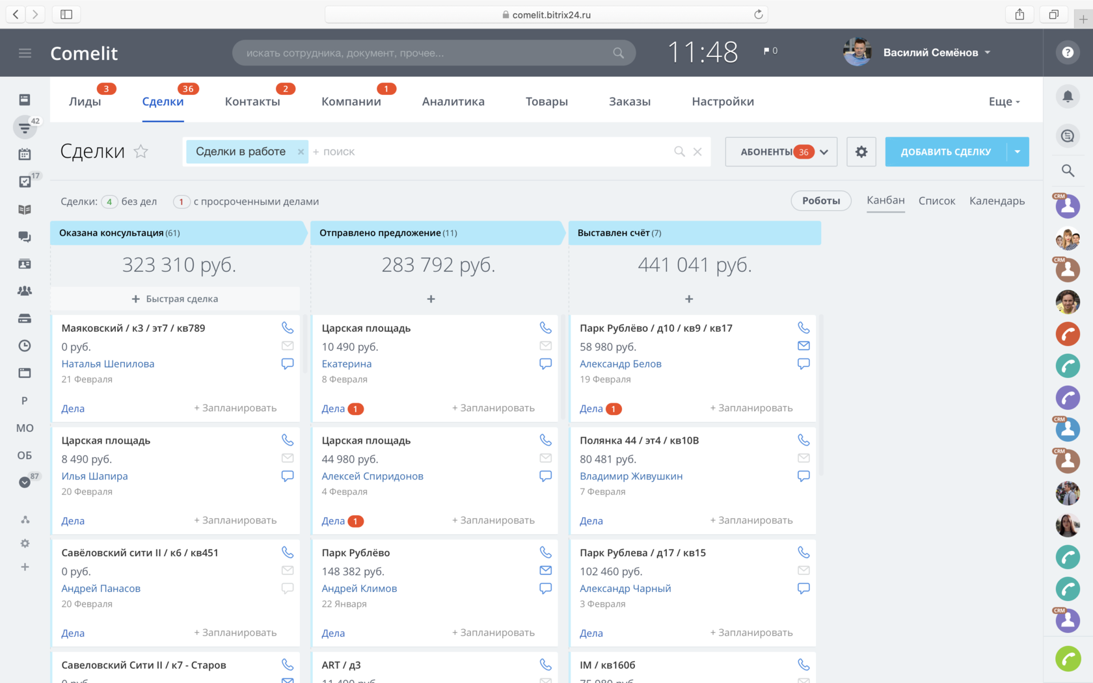Remove the Сделки в работе filter chip

pyautogui.click(x=301, y=152)
